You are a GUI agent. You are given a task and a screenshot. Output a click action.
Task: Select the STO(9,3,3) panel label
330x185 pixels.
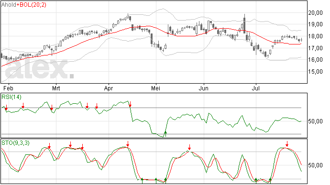click(15, 143)
